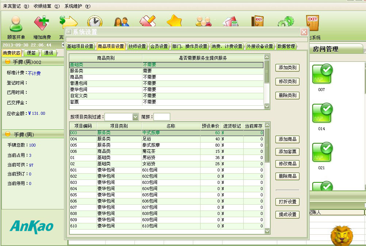Screen dimensions: 366x246
Task: Click the 删除商品 delete product button
Action: point(287,176)
